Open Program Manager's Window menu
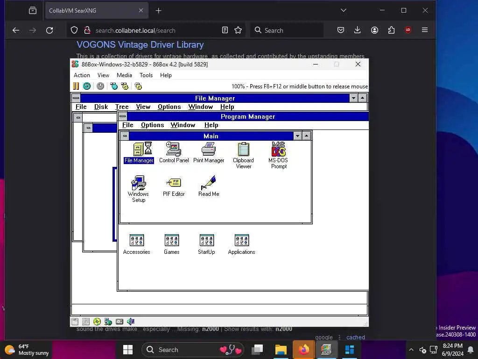The height and width of the screenshot is (359, 478). coord(183,125)
